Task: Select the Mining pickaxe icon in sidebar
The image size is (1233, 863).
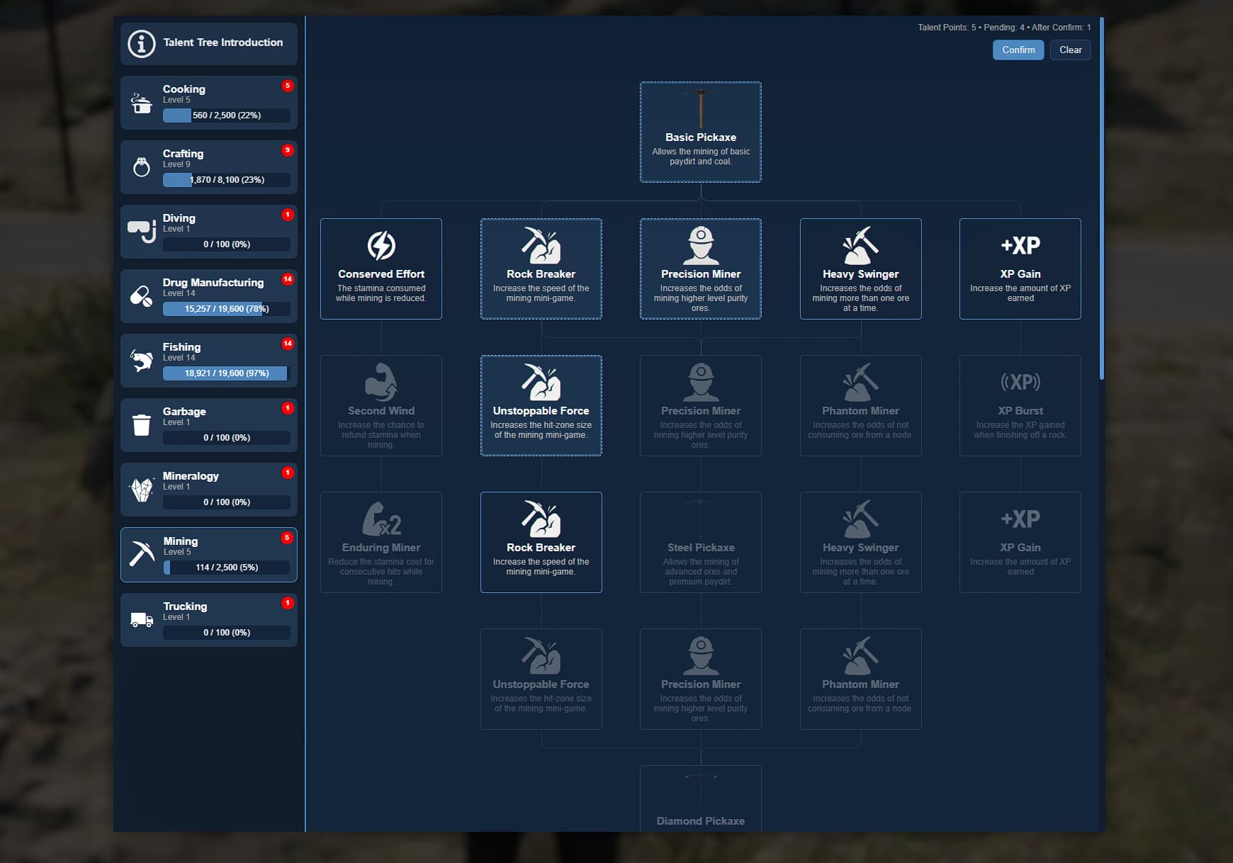Action: click(x=142, y=555)
